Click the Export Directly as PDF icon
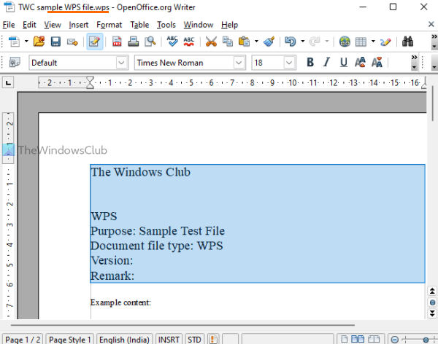Viewport: 438px width, 344px height. [x=117, y=42]
